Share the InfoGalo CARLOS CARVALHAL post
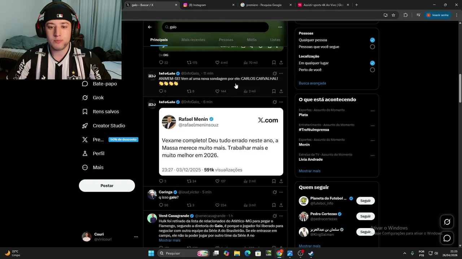 pyautogui.click(x=281, y=91)
